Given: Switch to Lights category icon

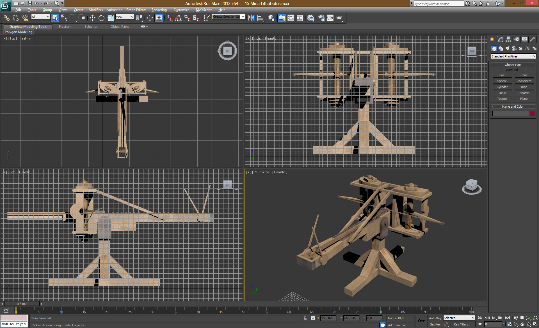Looking at the screenshot, I should (x=507, y=48).
